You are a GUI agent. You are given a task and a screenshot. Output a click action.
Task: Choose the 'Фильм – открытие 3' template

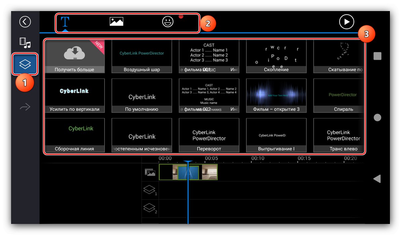(x=276, y=96)
